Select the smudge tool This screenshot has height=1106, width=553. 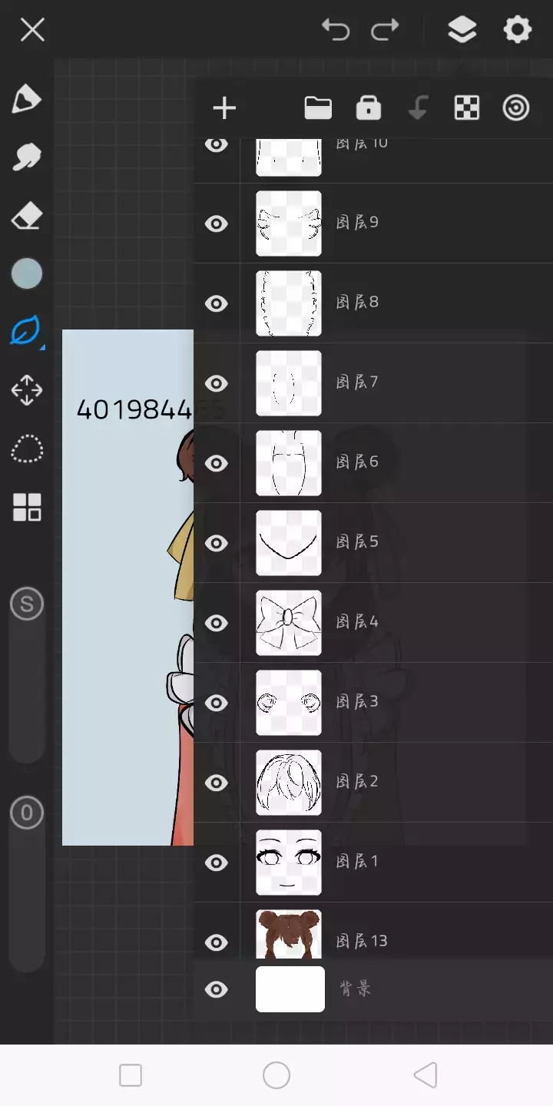pos(27,157)
